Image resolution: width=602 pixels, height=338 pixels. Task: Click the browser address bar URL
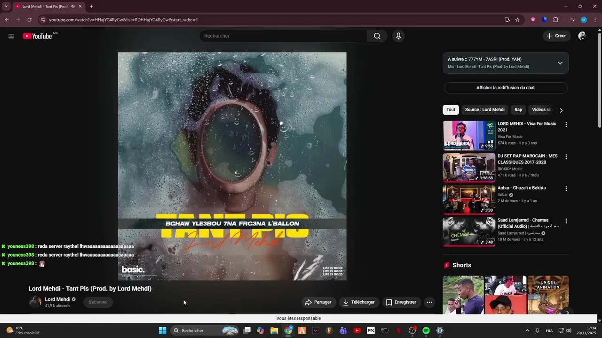tap(123, 20)
